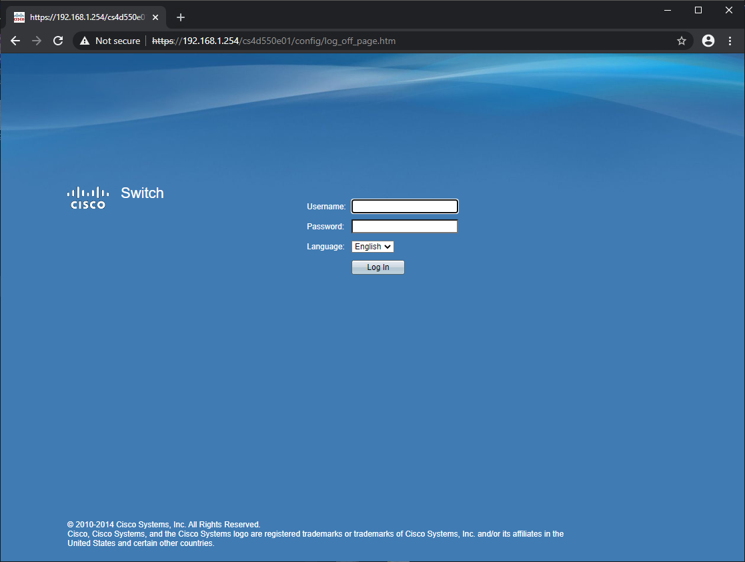Go back to the previous page
Viewport: 745px width, 562px height.
point(15,41)
